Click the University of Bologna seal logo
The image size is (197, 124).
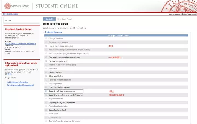coord(8,6)
